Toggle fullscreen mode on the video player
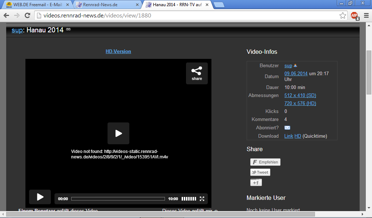Screen dimensions: 372x218 [x=202, y=199]
